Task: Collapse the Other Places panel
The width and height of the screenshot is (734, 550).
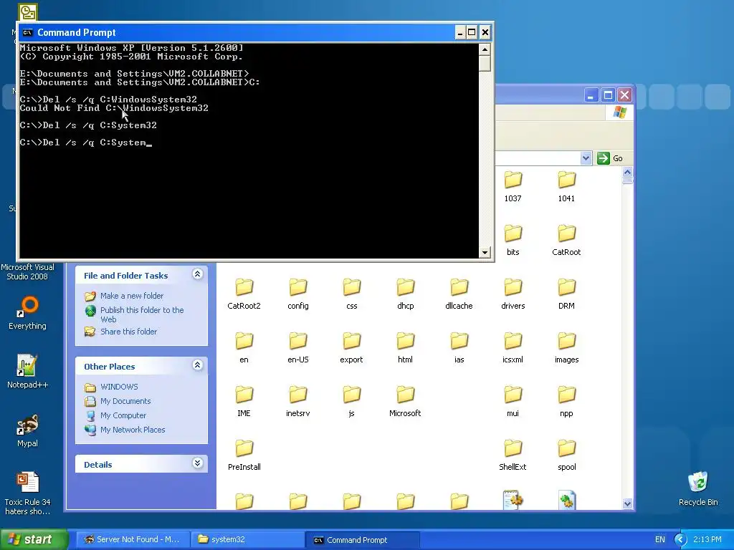Action: tap(198, 365)
